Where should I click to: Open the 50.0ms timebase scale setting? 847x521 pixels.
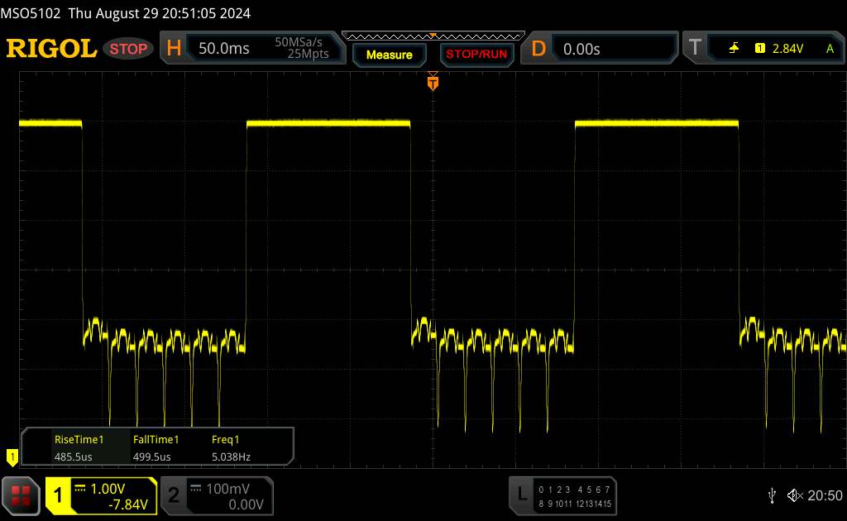(223, 49)
